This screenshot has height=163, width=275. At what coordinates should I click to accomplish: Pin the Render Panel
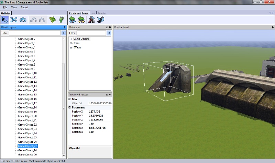(273, 27)
